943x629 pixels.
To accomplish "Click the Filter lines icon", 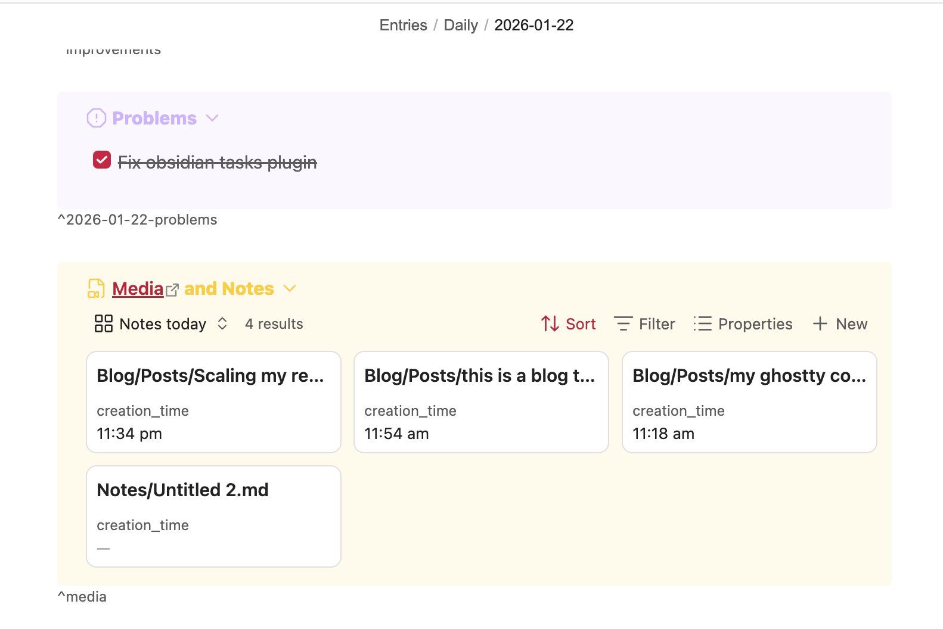I will point(623,323).
